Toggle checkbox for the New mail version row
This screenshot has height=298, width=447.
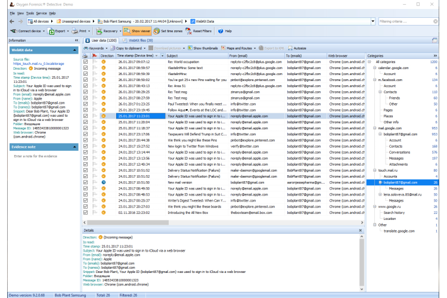[86, 182]
